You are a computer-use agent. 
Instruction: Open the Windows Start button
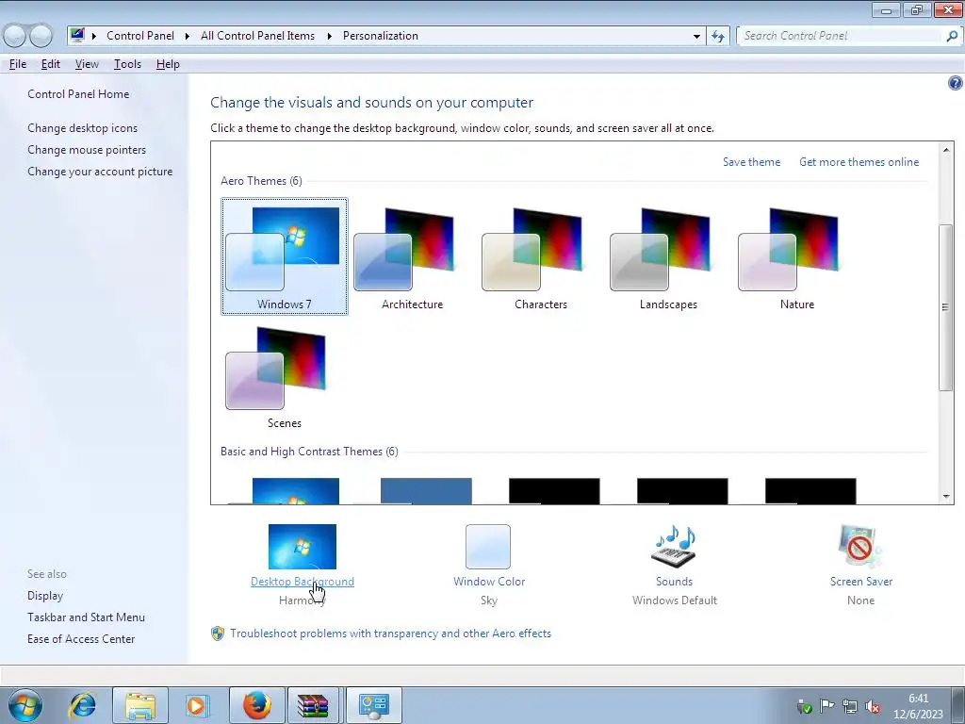point(25,705)
